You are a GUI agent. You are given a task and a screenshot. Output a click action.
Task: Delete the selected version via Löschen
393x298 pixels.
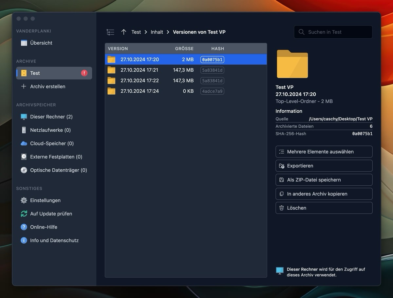pyautogui.click(x=324, y=208)
